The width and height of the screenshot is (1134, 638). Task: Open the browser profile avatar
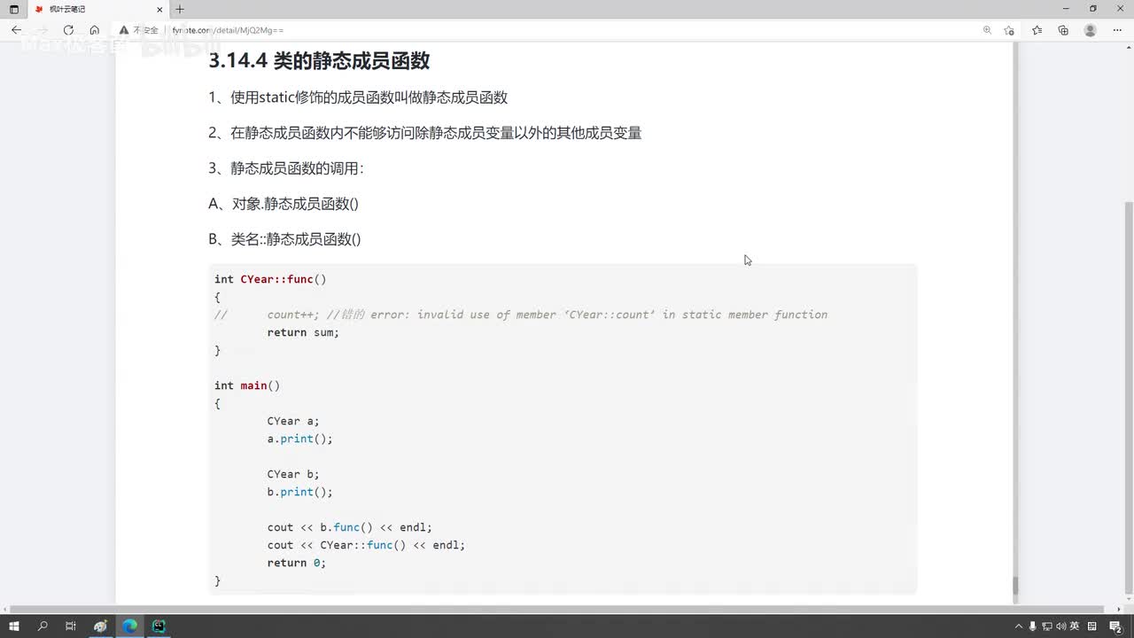pyautogui.click(x=1091, y=30)
